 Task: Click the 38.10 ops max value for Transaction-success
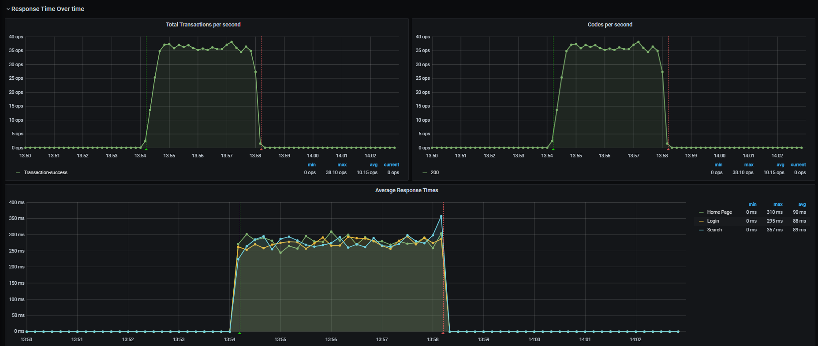[336, 173]
